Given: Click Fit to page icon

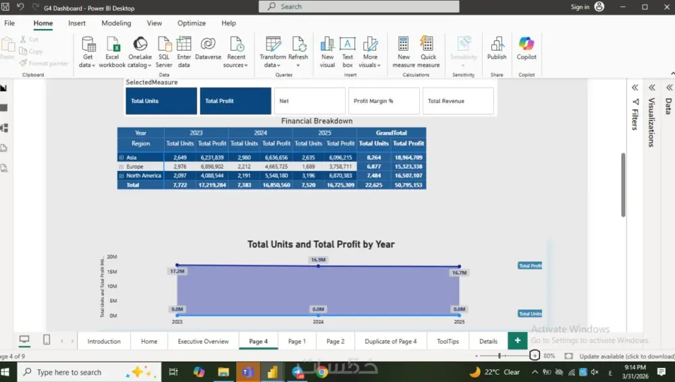Looking at the screenshot, I should (568, 356).
